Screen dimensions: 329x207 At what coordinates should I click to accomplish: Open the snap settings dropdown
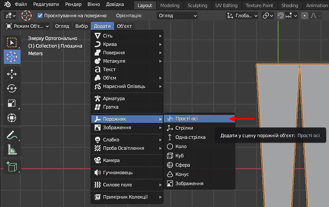click(291, 16)
